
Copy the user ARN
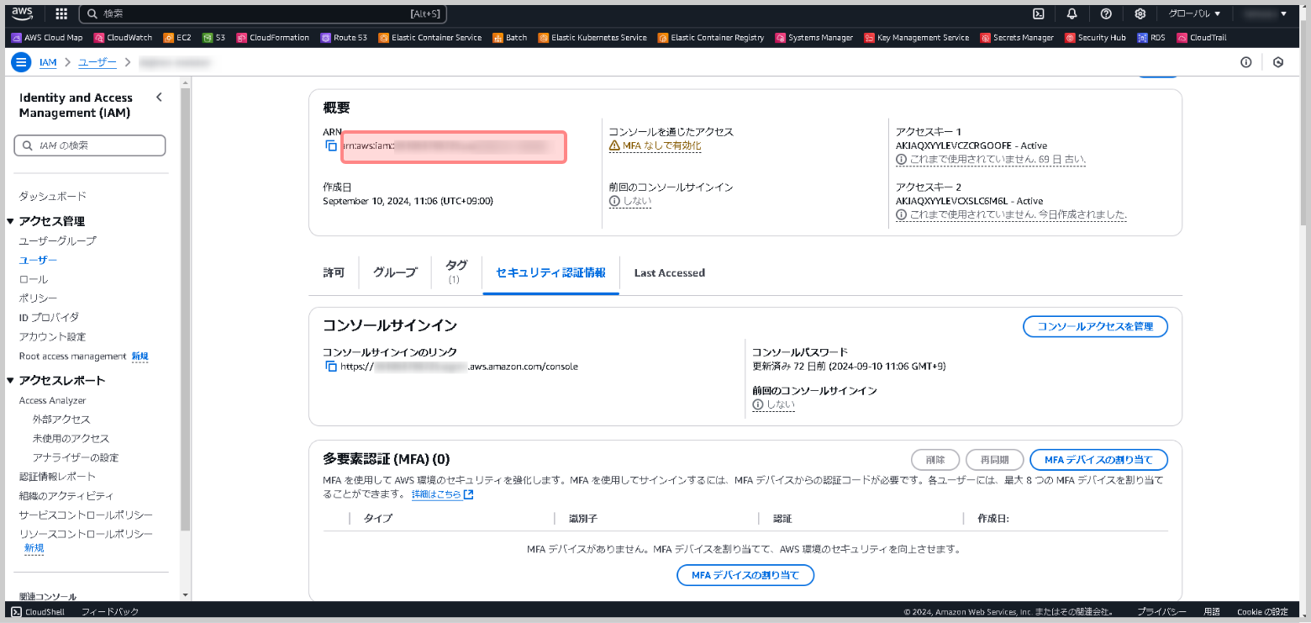pos(331,146)
